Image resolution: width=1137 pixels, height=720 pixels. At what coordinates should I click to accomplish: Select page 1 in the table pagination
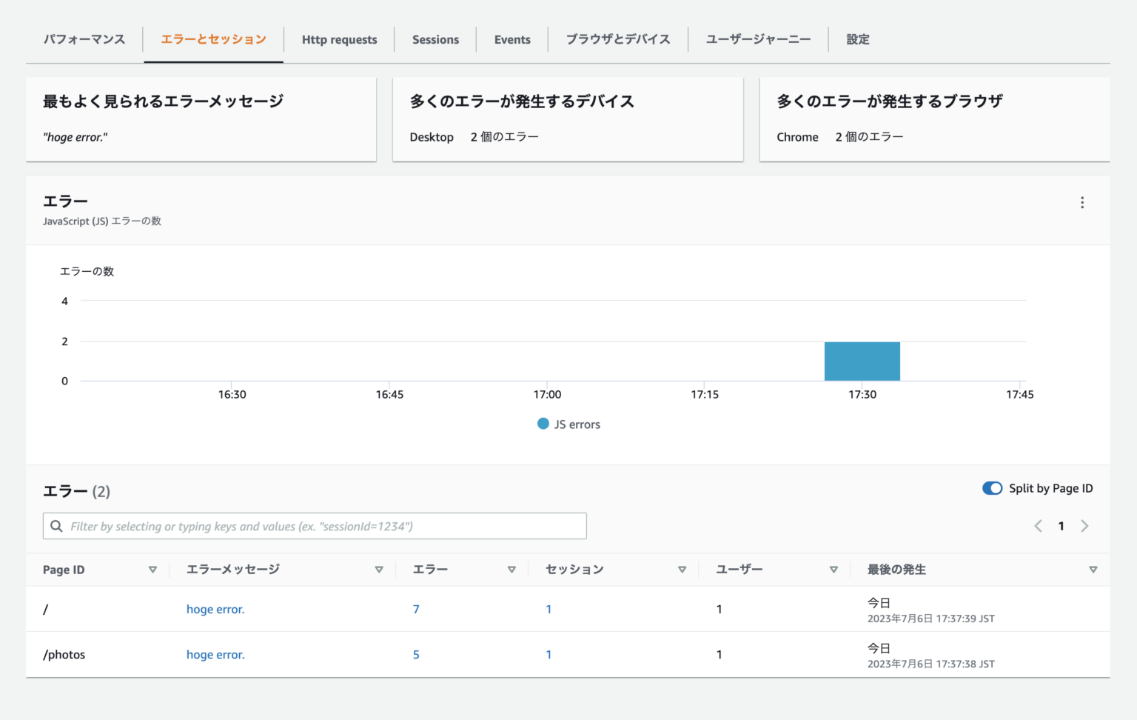[x=1061, y=526]
